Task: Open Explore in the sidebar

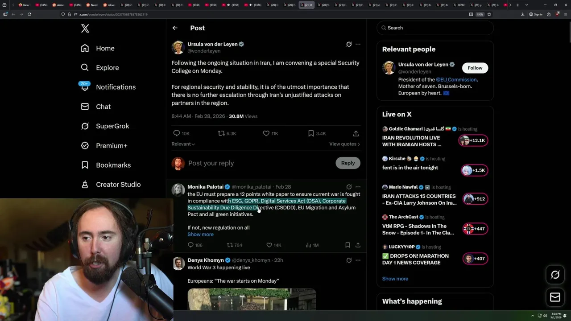Action: pyautogui.click(x=100, y=68)
